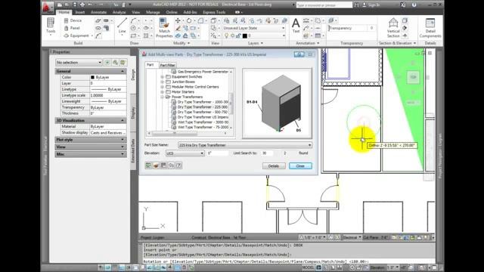Open the Elevation UCS dropdown
484x272 pixels.
(185, 153)
